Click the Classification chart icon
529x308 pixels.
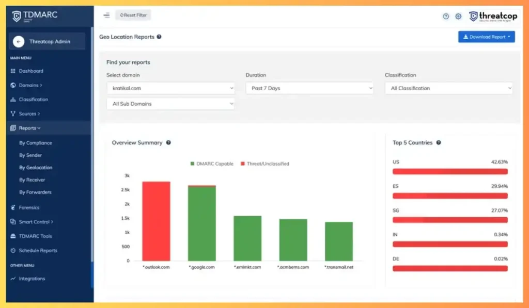(13, 100)
